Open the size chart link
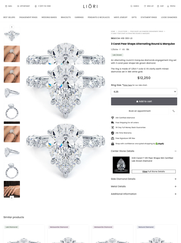Image resolution: width=181 pixels, height=243 pixels. pyautogui.click(x=128, y=85)
